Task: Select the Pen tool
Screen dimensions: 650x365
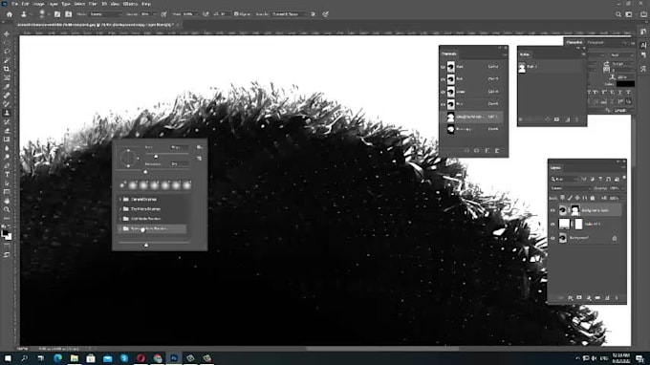Action: point(7,165)
